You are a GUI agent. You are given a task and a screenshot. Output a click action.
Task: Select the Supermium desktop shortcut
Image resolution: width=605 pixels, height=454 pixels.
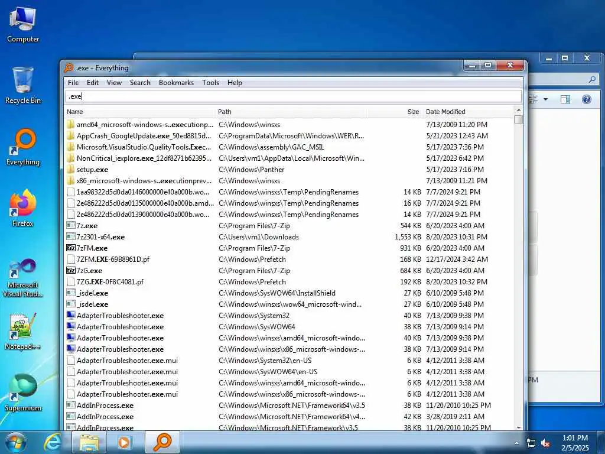click(x=23, y=393)
